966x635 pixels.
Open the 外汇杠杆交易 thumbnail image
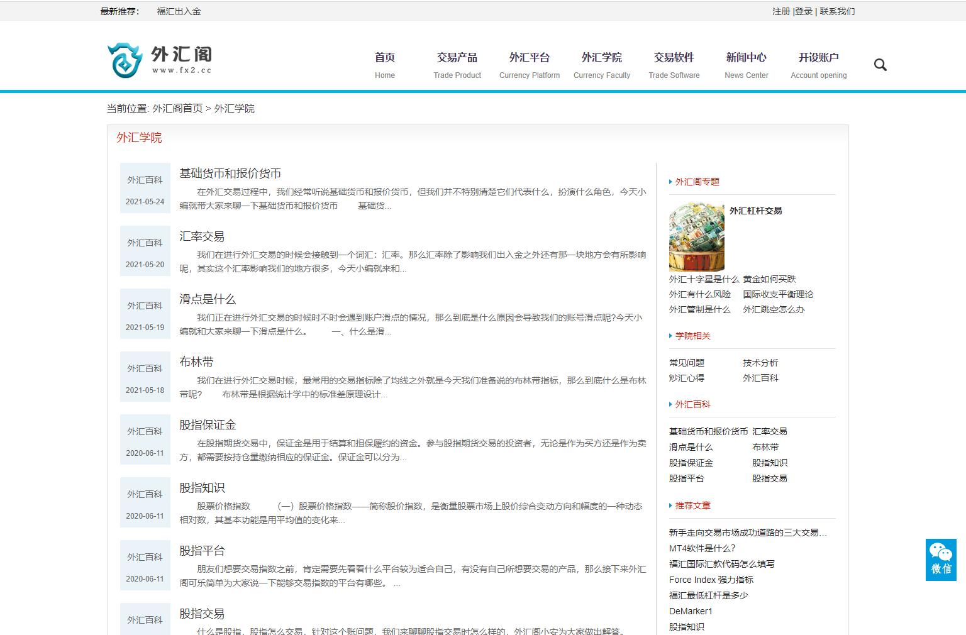pos(696,236)
